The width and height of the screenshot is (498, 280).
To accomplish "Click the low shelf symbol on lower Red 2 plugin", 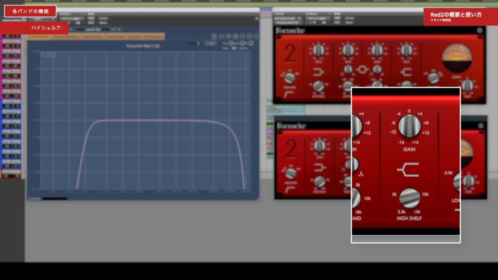I will coord(320,168).
